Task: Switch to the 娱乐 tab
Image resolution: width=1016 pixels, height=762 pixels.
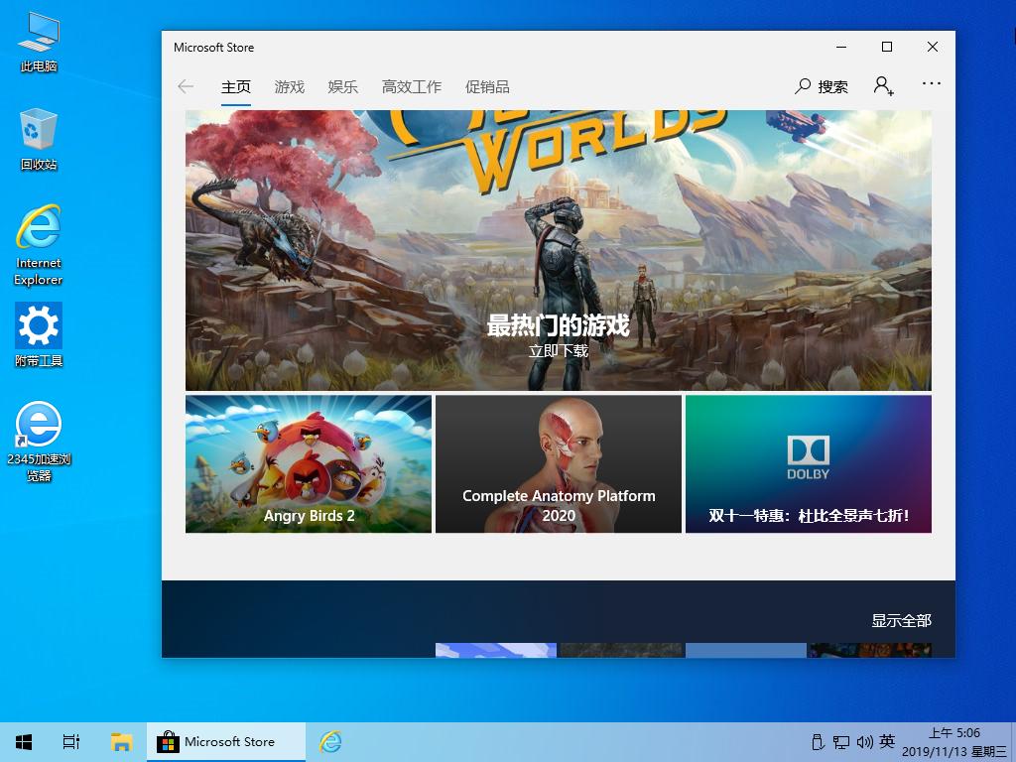Action: pyautogui.click(x=342, y=87)
